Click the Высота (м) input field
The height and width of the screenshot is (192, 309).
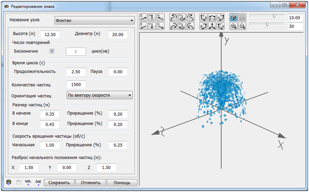(x=50, y=34)
